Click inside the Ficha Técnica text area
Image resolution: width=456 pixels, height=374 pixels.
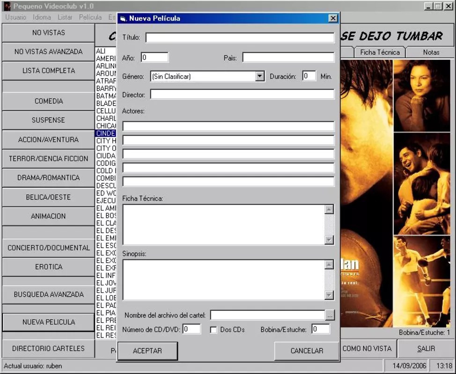point(223,224)
